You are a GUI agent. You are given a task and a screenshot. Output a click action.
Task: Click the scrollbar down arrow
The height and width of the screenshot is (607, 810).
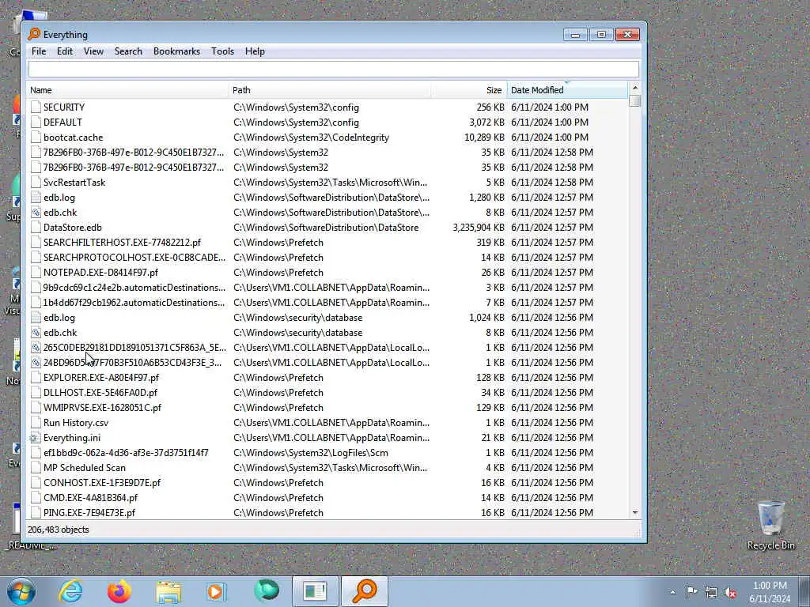[635, 512]
